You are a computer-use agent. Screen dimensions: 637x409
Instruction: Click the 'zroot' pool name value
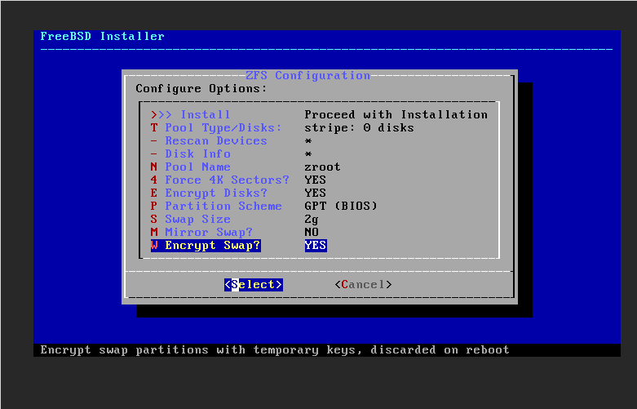click(322, 167)
